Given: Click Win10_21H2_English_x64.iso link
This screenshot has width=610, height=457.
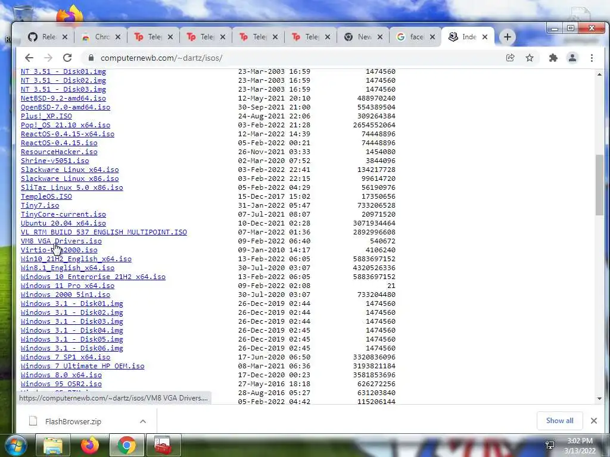Looking at the screenshot, I should coord(76,259).
